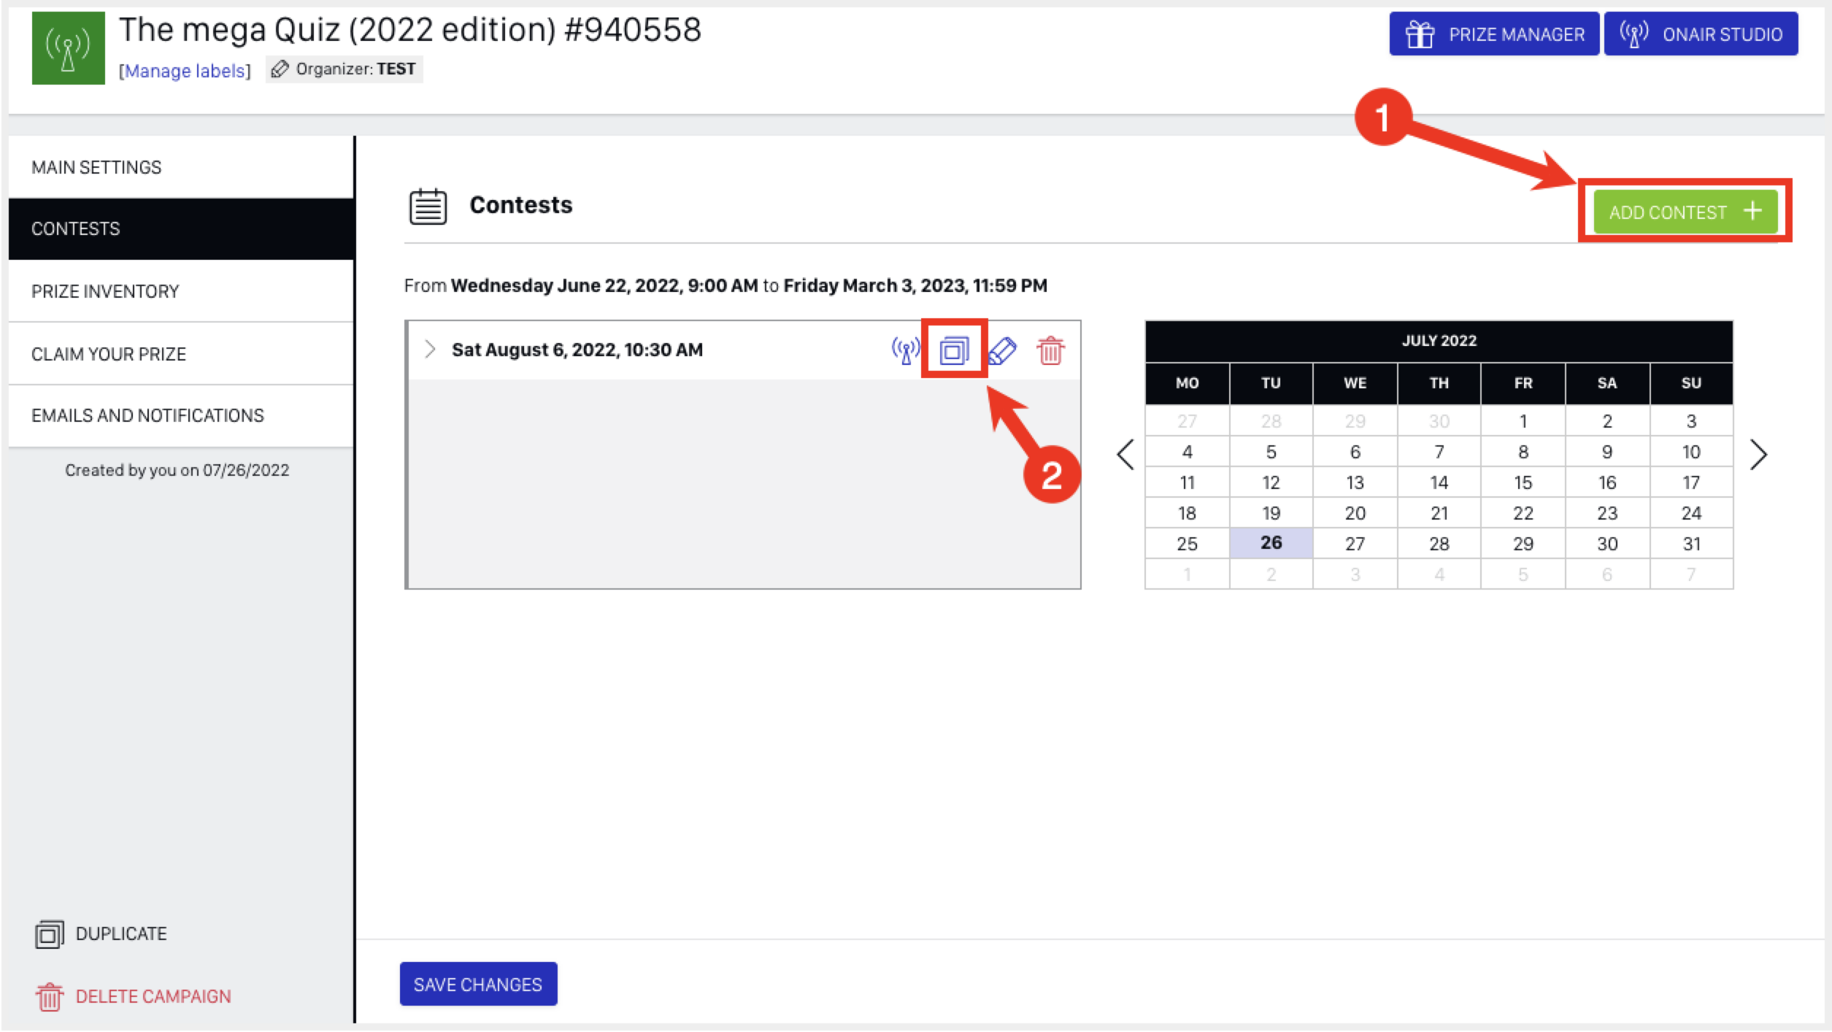
Task: Delete the August 6 contest with the trash icon
Action: [1050, 351]
